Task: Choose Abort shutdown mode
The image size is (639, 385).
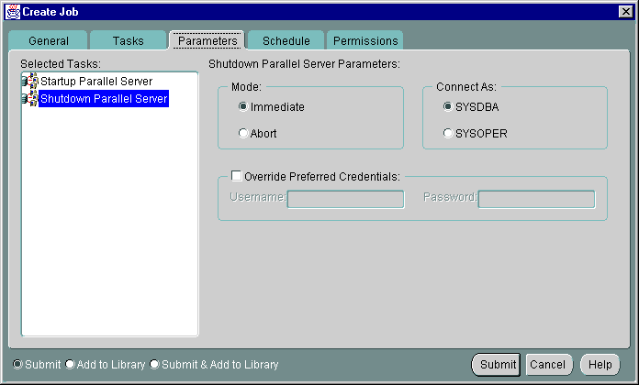Action: (x=243, y=134)
